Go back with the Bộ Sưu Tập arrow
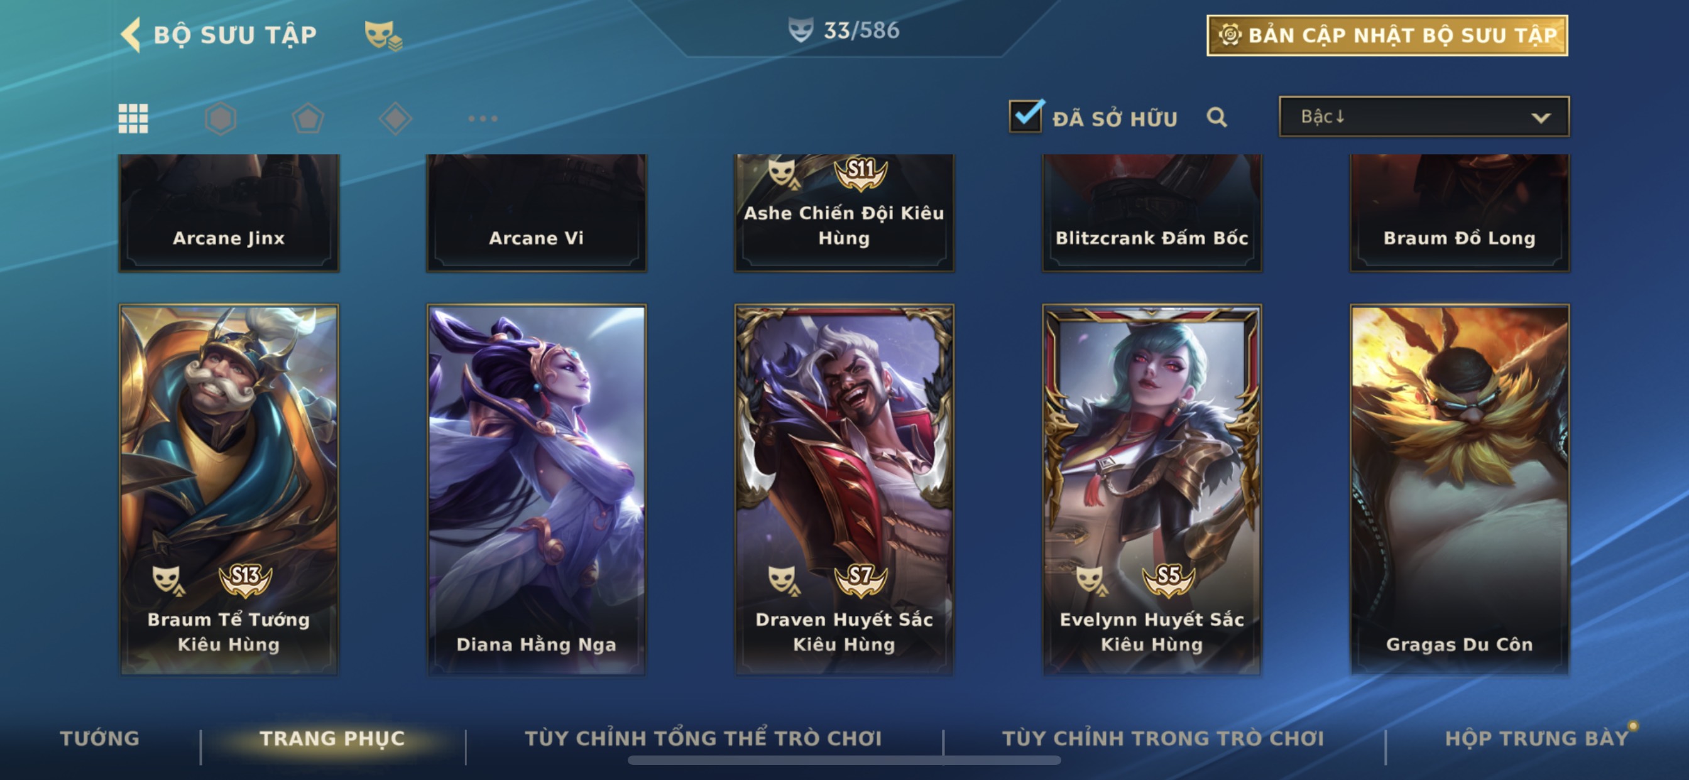 pos(131,35)
